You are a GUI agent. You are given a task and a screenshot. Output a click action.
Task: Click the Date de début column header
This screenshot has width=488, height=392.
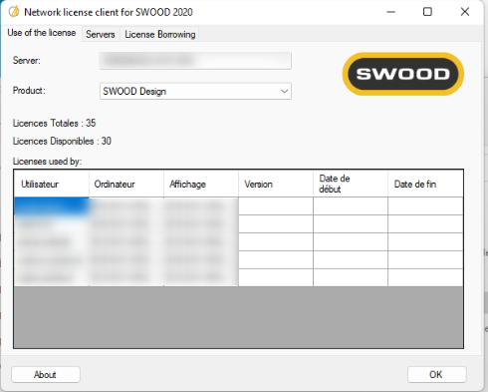pos(351,184)
